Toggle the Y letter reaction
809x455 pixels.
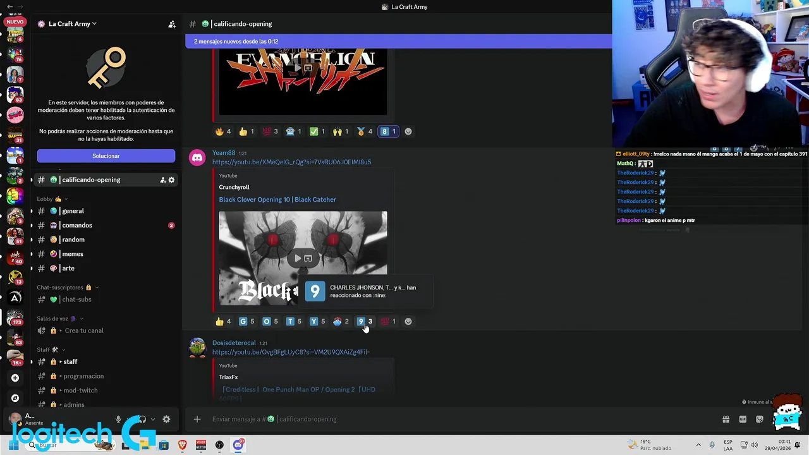tap(317, 322)
